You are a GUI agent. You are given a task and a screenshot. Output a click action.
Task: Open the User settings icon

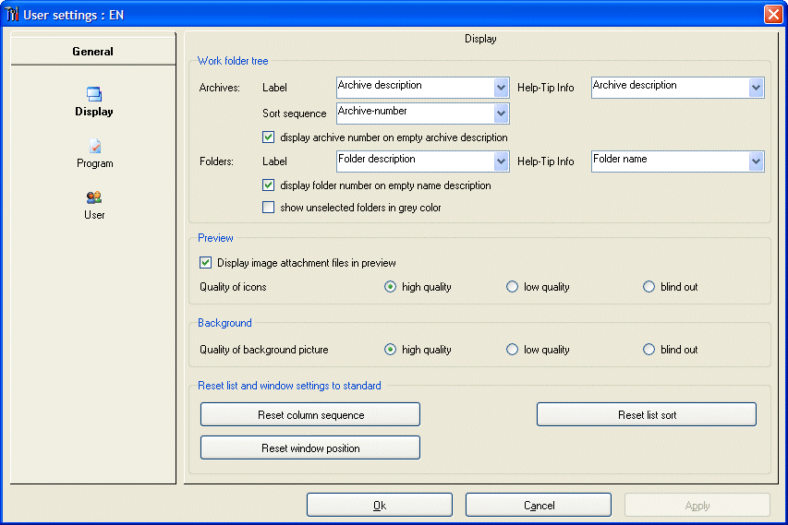[x=94, y=197]
